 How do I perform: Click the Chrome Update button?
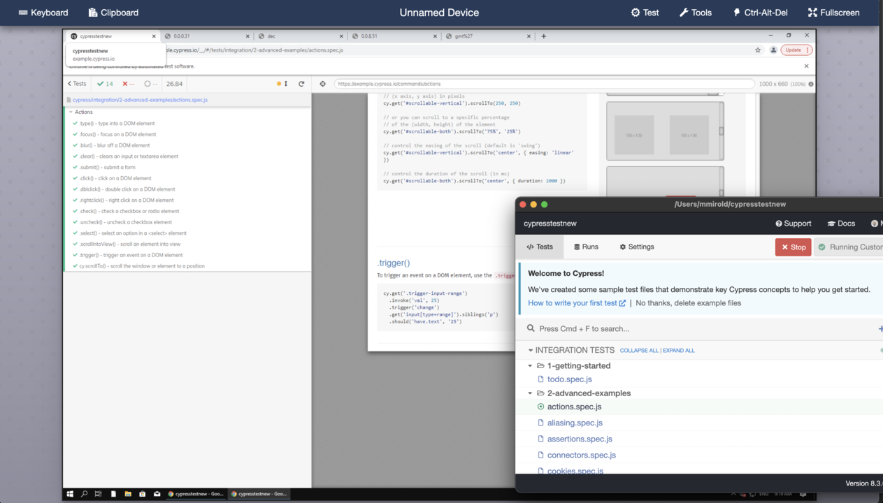tap(796, 50)
